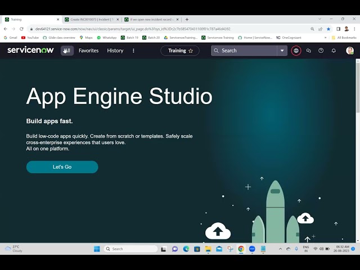Open the All navigation menu

pos(67,51)
